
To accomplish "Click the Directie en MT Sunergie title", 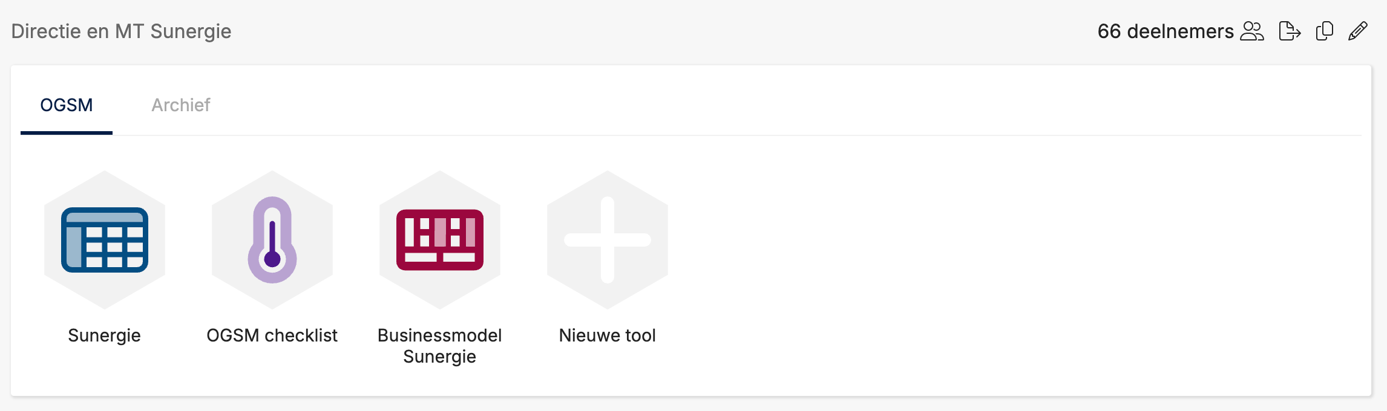I will tap(121, 31).
